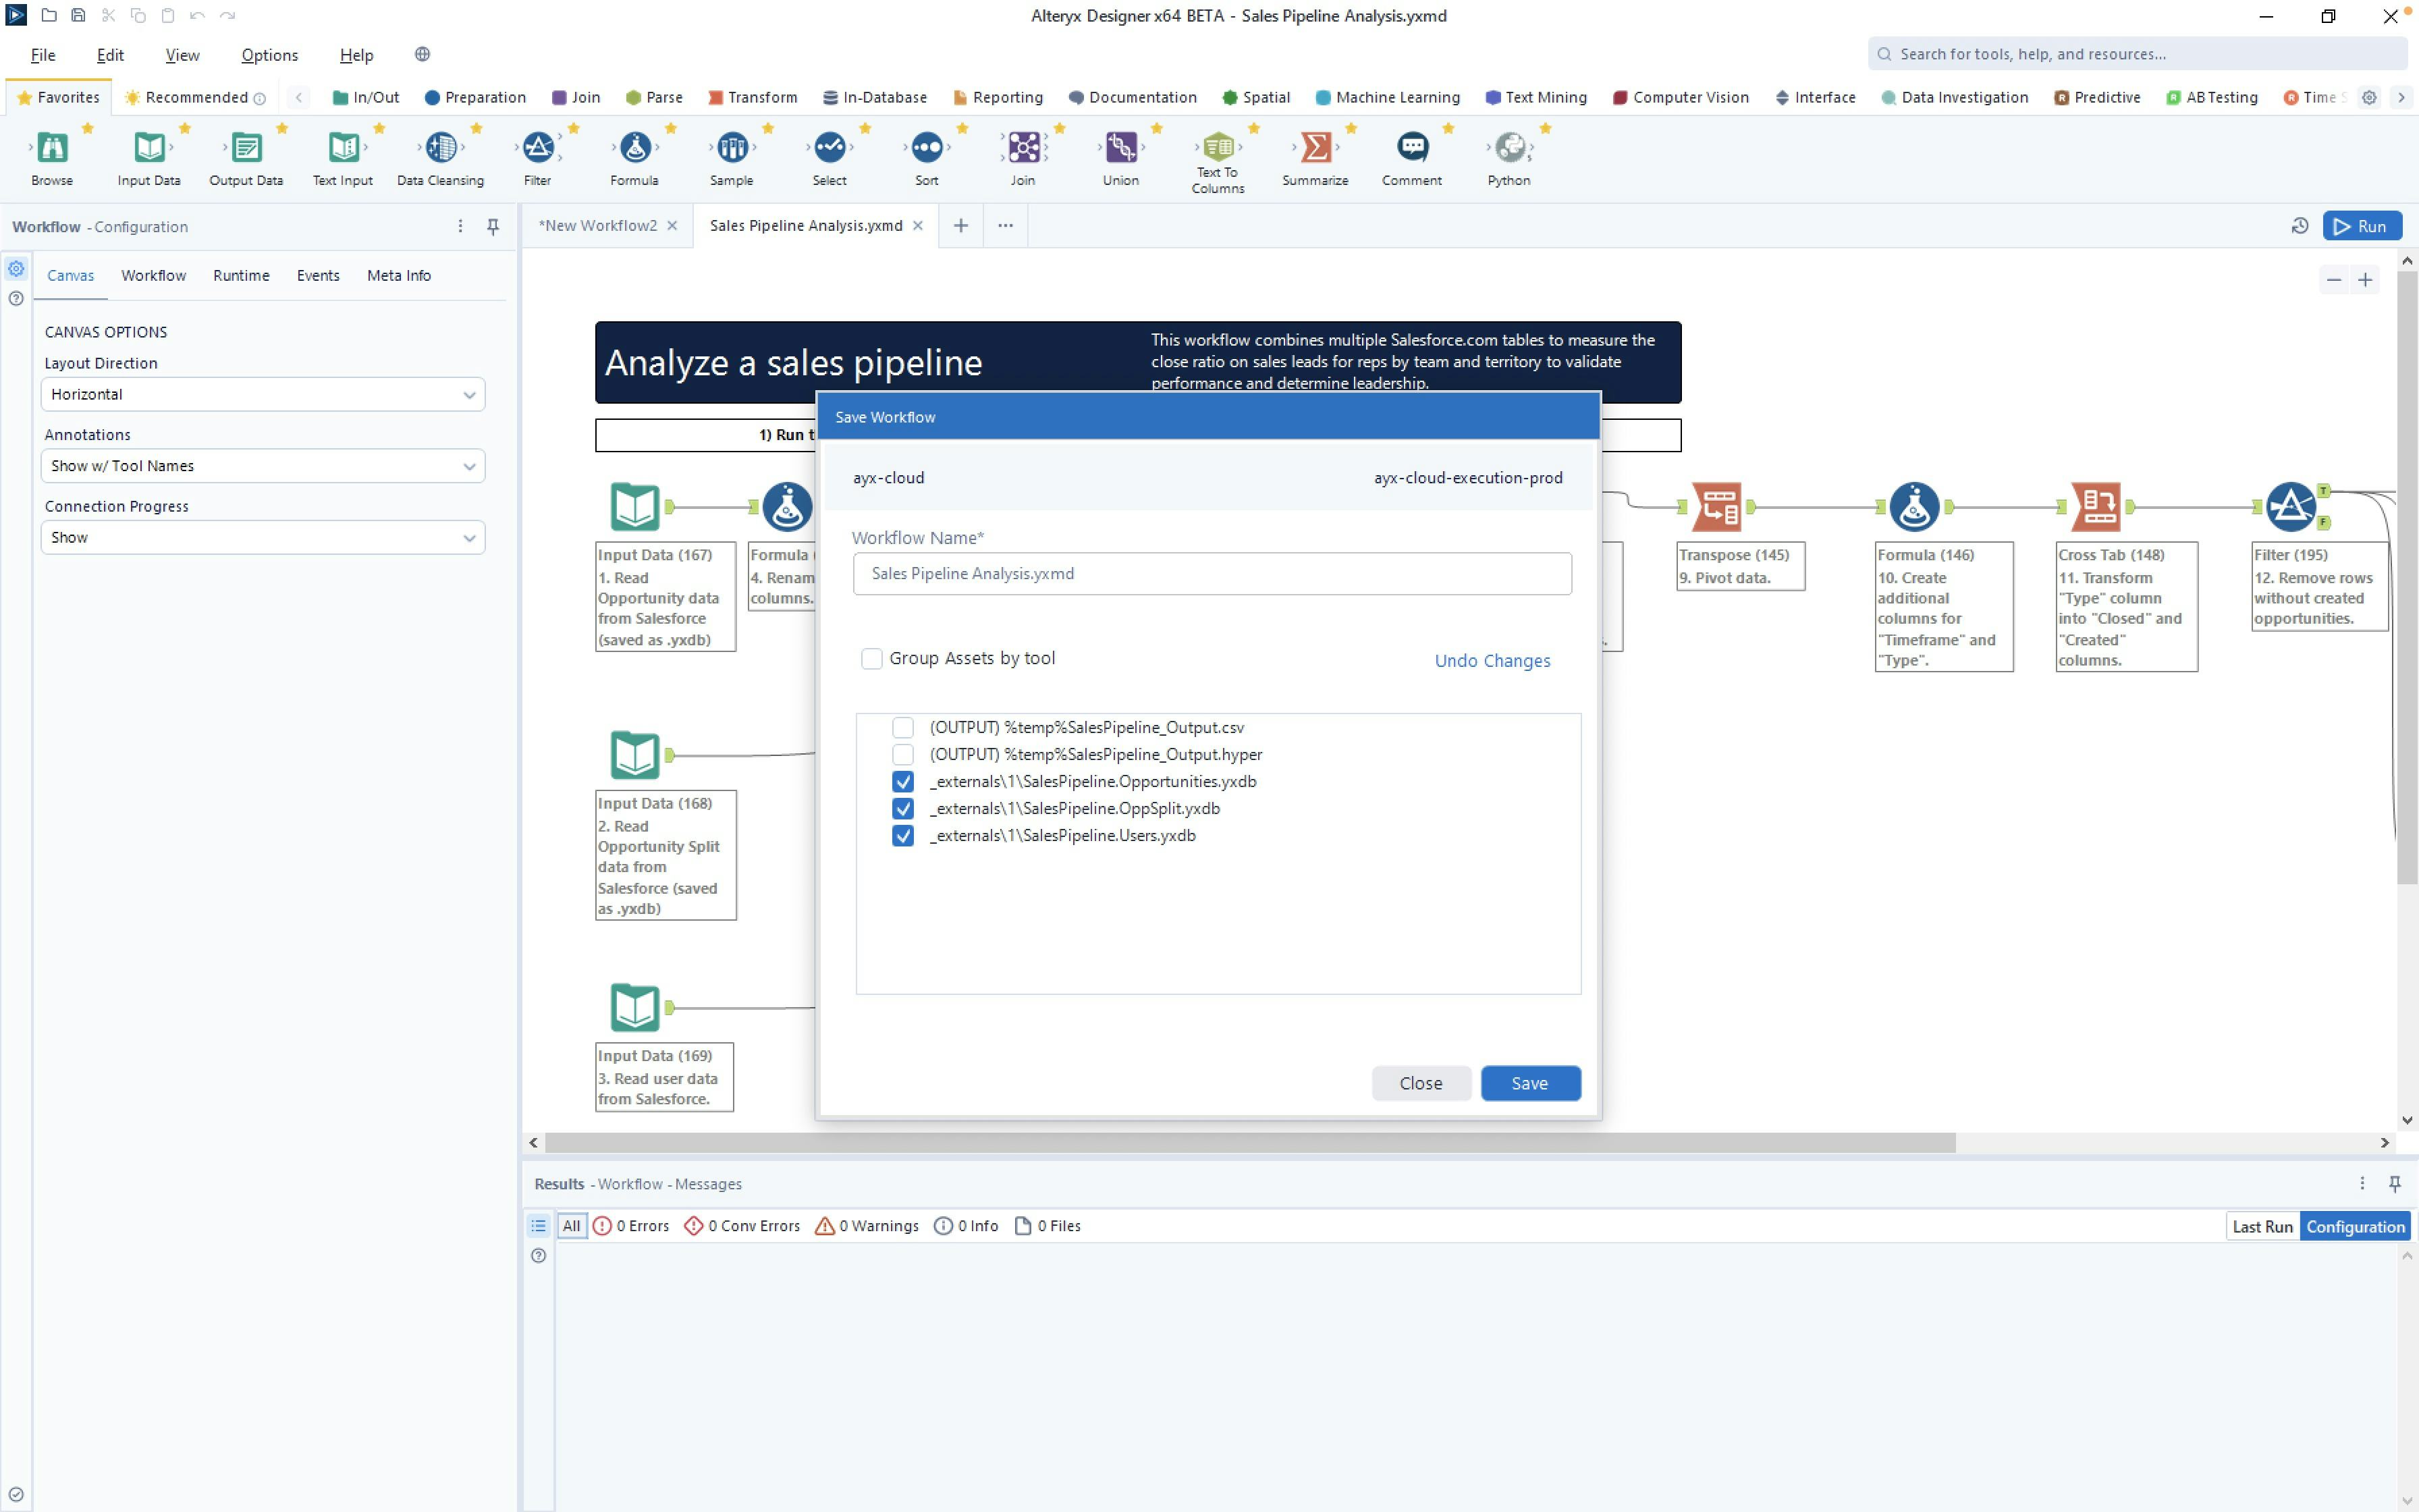Viewport: 2419px width, 1512px height.
Task: Pin the Workflow Configuration panel
Action: click(493, 227)
